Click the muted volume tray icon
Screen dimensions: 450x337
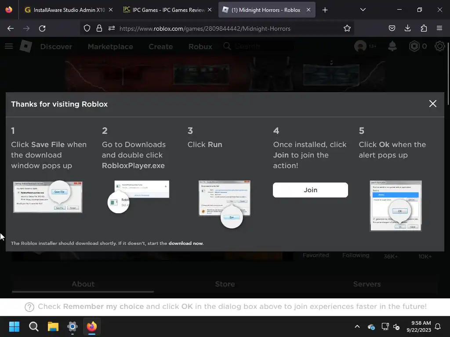tap(396, 326)
